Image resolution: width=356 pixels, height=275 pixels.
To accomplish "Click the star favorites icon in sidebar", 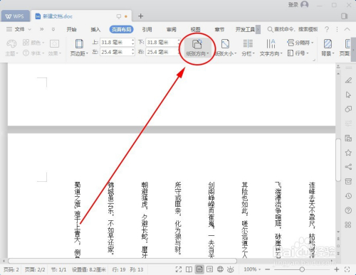I will click(348, 153).
